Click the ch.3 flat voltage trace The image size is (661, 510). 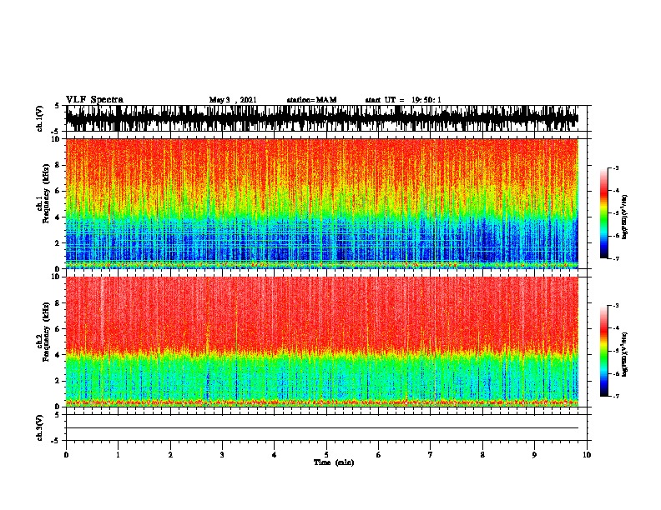point(322,428)
